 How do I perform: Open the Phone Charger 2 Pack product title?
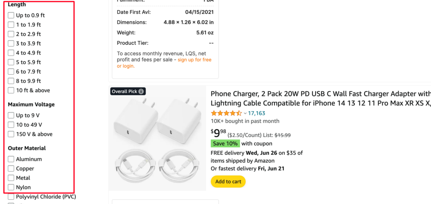(320, 98)
